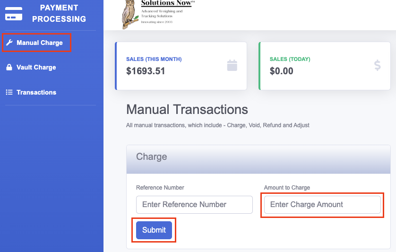Viewport: 396px width, 252px height.
Task: Click the PAYMENT PROCESSING brand title
Action: 59,13
